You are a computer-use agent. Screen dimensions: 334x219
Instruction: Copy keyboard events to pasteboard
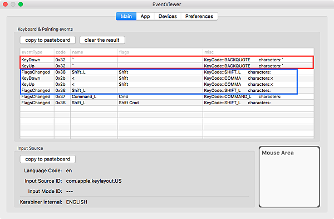coord(48,40)
